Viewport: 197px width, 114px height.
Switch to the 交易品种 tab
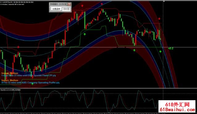click(56, 9)
